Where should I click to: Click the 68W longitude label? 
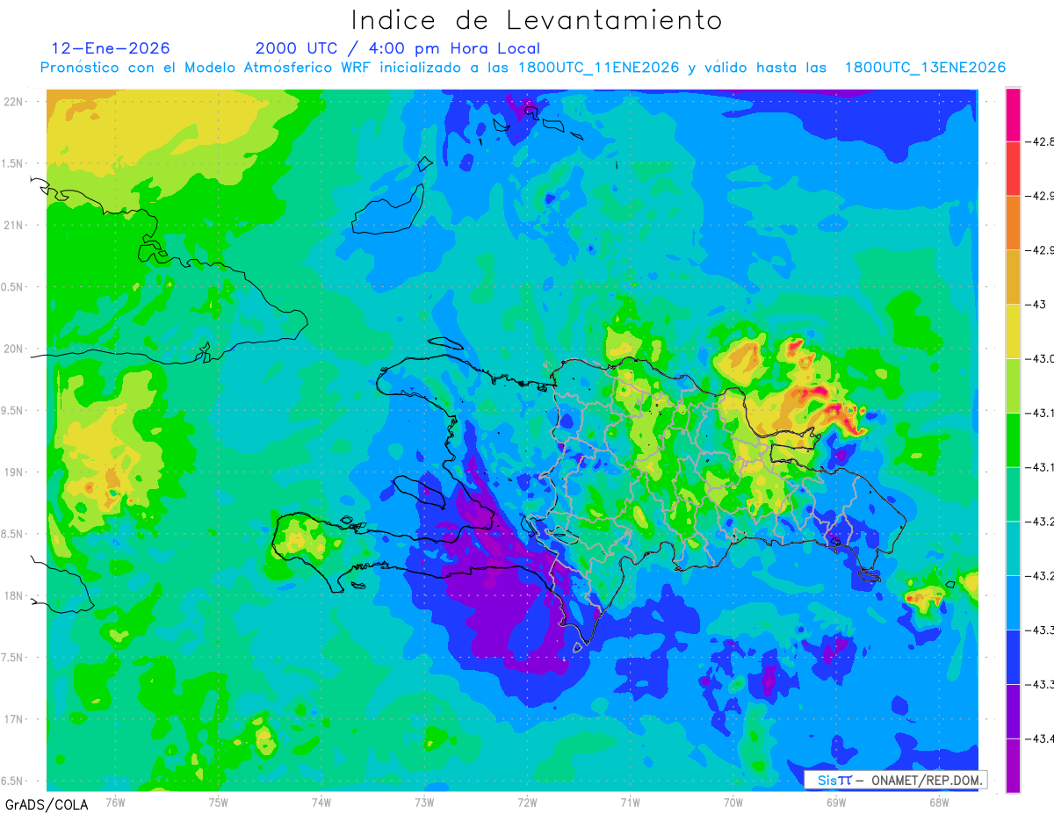939,802
